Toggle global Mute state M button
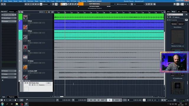This screenshot has height=106, width=189. click(x=26, y=4)
